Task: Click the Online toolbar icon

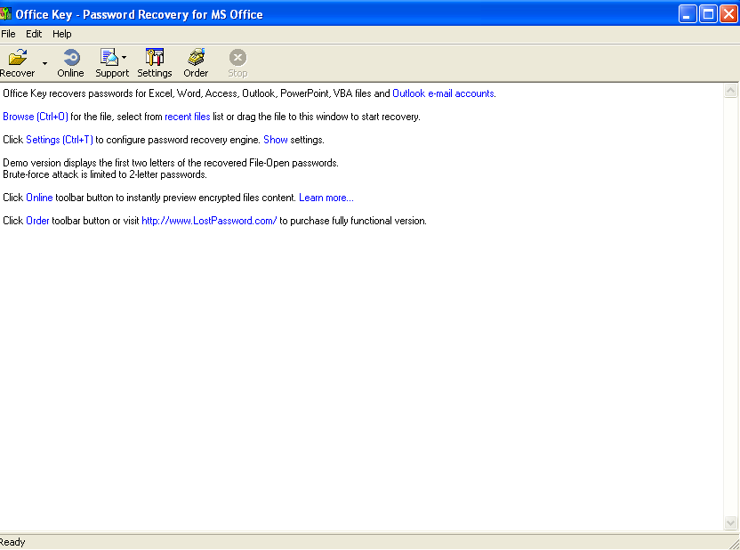Action: click(x=71, y=58)
